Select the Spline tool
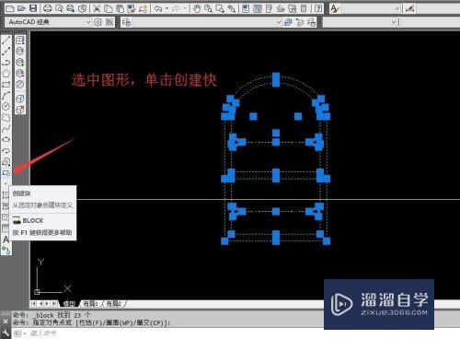 [6, 129]
